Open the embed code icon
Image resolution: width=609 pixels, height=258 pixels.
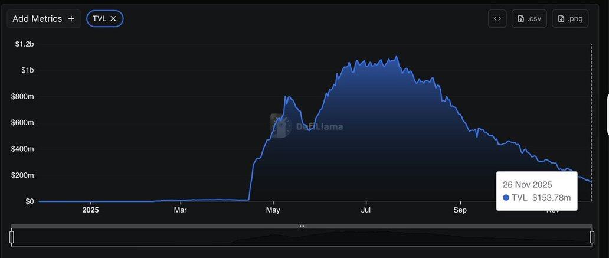pyautogui.click(x=497, y=19)
